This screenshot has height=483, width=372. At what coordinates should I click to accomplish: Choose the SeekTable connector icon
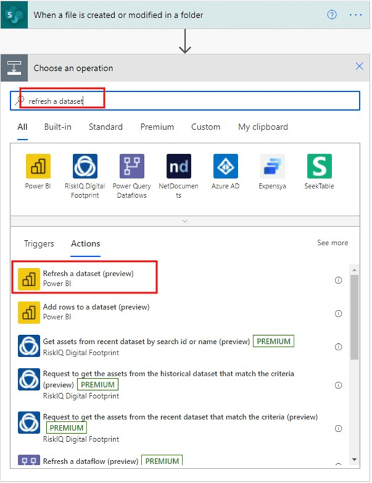click(320, 166)
